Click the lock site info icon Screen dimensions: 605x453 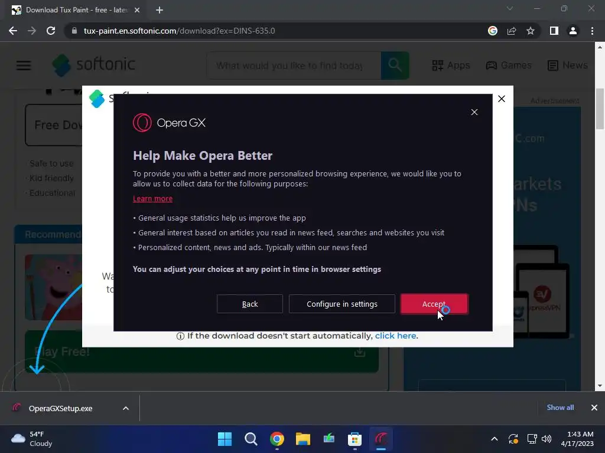tap(74, 31)
